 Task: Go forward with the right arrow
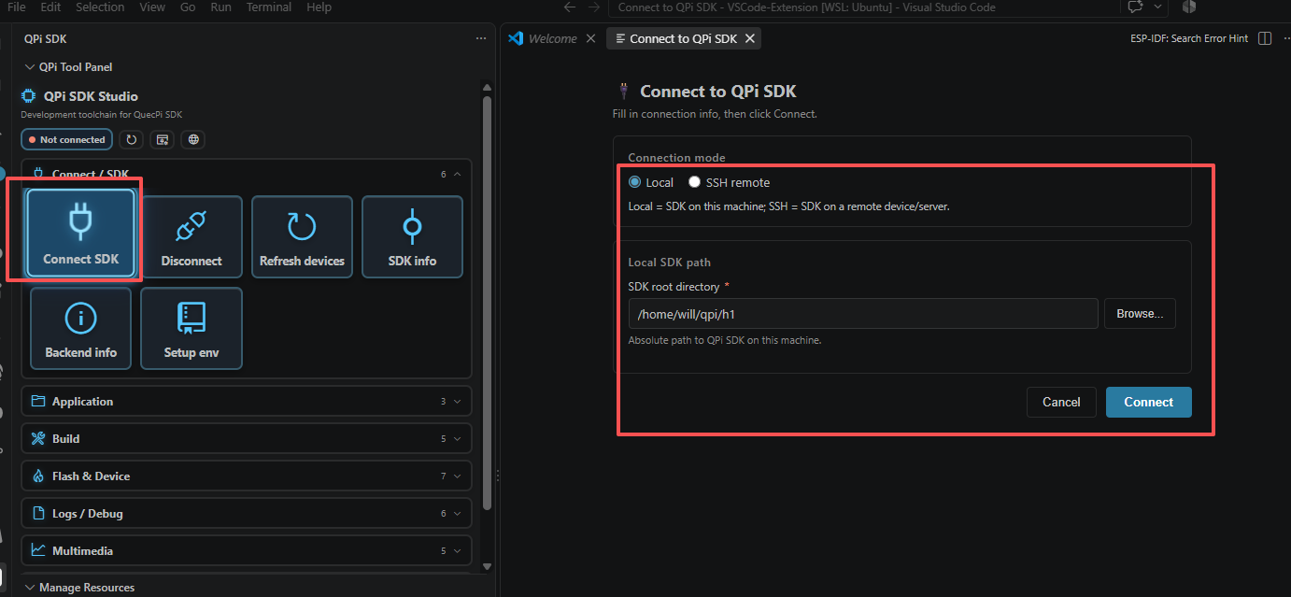tap(594, 7)
